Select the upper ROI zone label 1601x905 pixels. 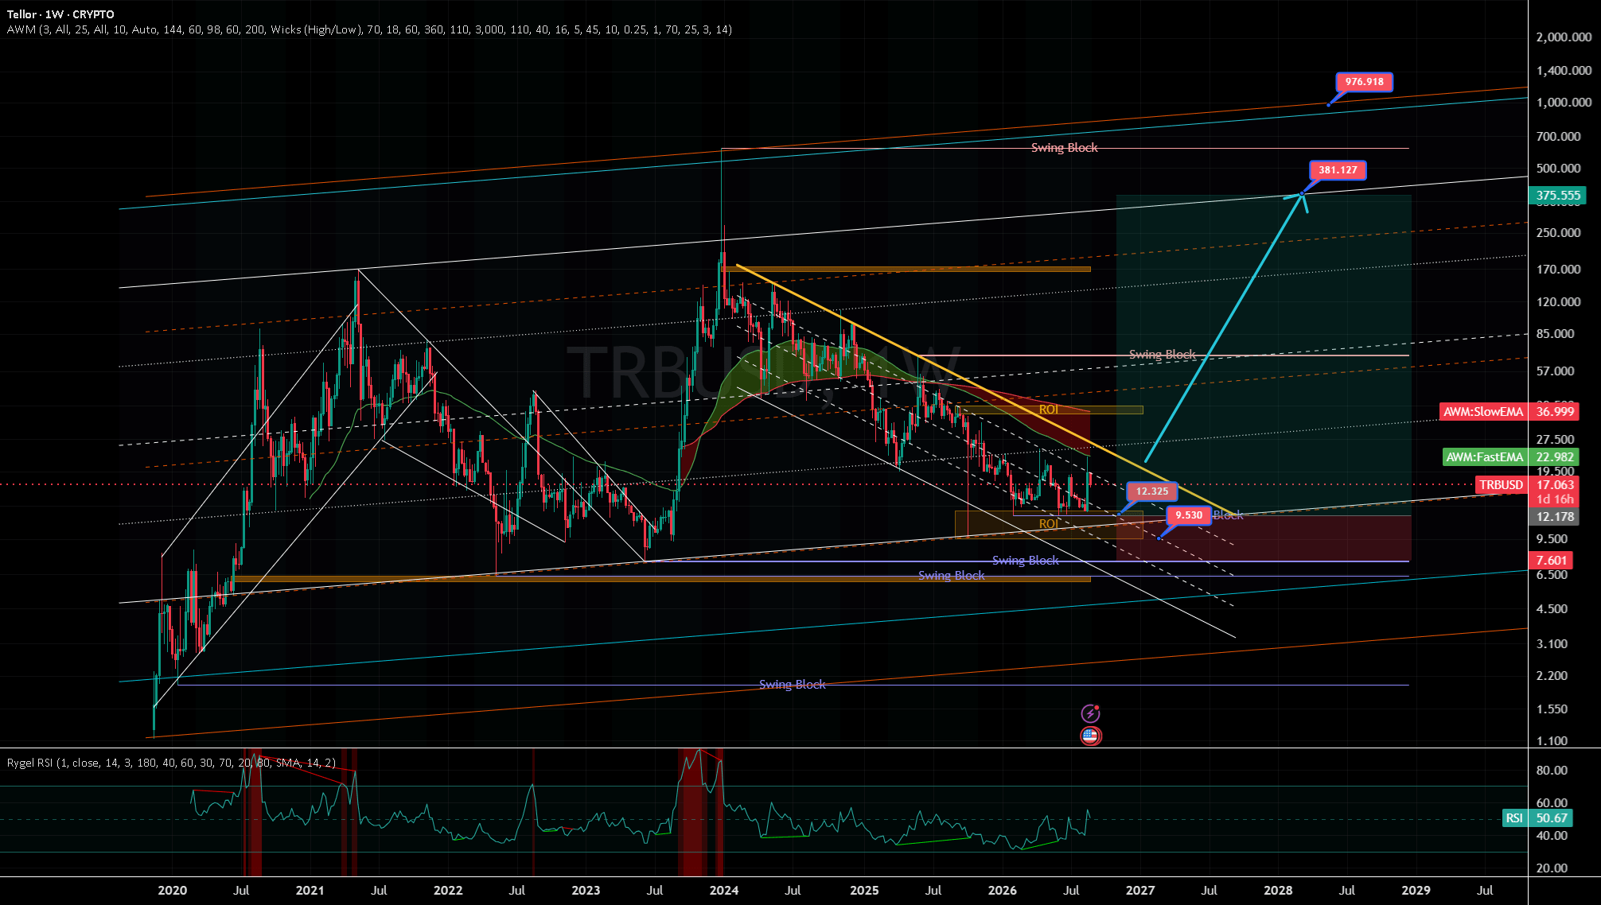1049,410
